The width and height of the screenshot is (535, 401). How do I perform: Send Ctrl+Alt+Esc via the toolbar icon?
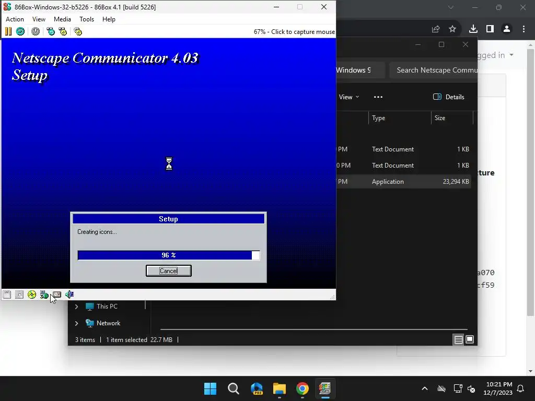[63, 32]
